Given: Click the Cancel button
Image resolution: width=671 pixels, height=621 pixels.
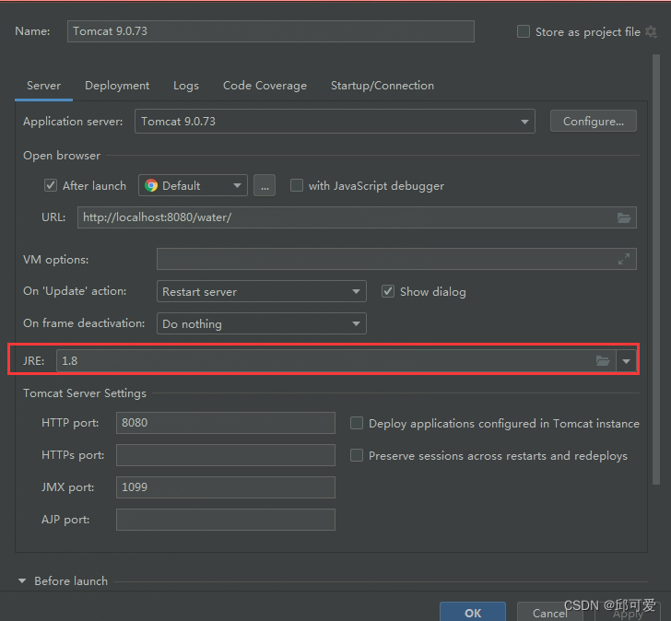Looking at the screenshot, I should pyautogui.click(x=549, y=613).
